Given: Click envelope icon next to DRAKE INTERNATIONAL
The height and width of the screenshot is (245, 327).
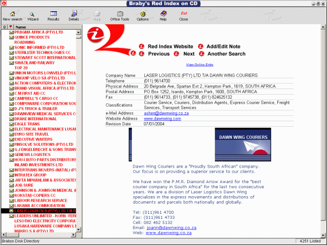Looking at the screenshot, I should (x=12, y=119).
